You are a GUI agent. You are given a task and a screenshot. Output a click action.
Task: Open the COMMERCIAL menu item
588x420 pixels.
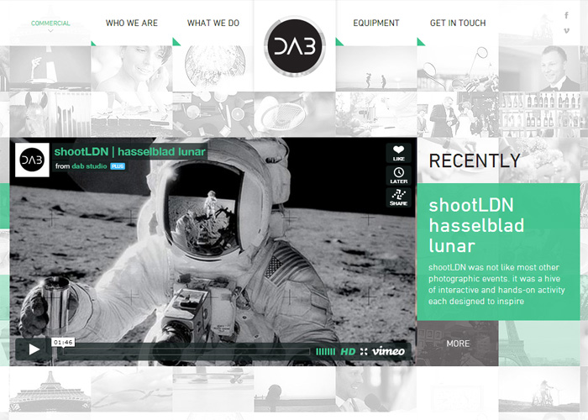pos(50,24)
